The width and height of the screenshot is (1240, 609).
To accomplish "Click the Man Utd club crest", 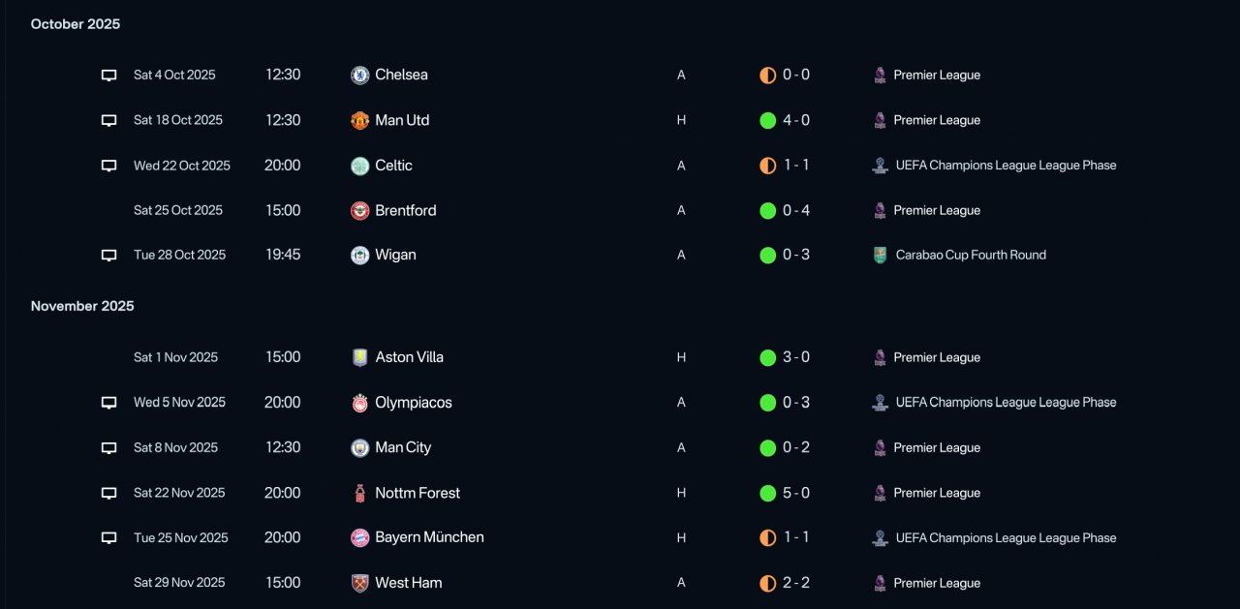I will [x=359, y=121].
